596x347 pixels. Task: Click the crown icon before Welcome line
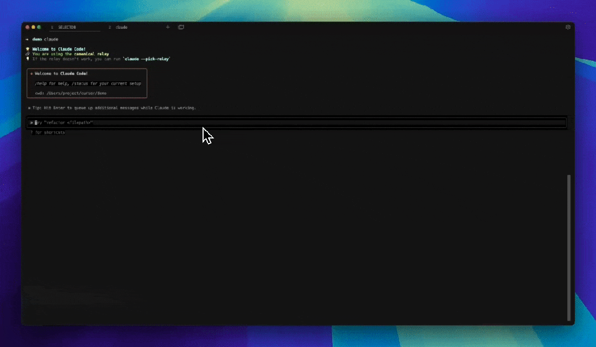[28, 49]
